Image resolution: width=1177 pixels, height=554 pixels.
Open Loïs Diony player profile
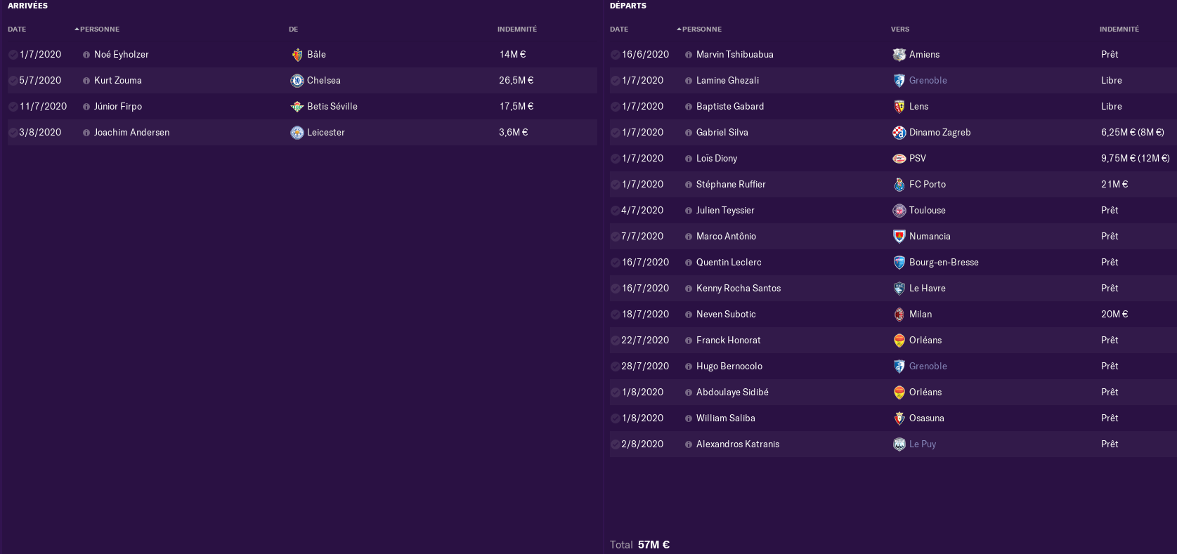pos(717,159)
